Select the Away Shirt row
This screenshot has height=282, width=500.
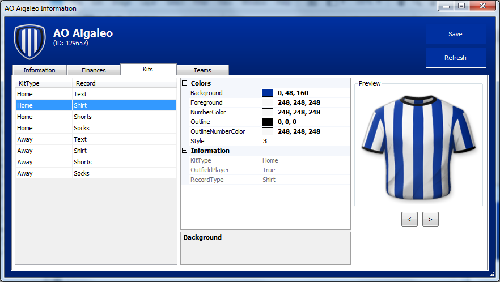point(96,151)
